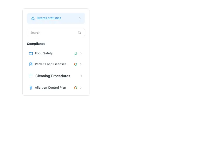This screenshot has width=206, height=151.
Task: Click the Cleaning Procedures lines icon
Action: [31, 76]
